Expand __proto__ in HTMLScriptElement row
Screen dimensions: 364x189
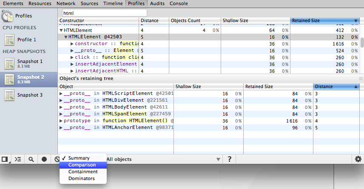coord(61,94)
